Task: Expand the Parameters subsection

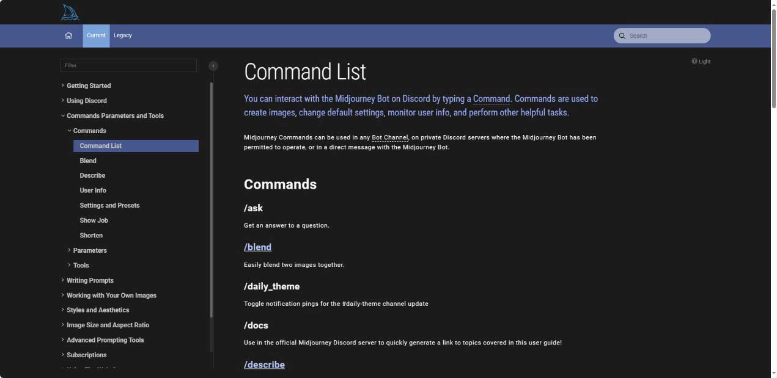Action: [x=90, y=250]
